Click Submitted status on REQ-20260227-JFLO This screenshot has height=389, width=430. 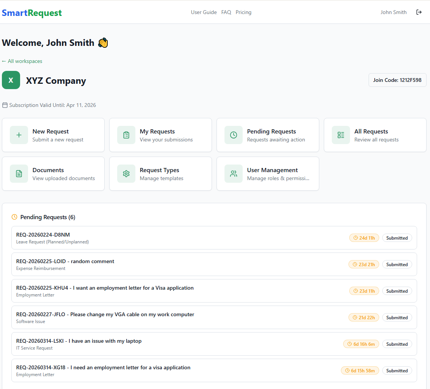coord(397,317)
